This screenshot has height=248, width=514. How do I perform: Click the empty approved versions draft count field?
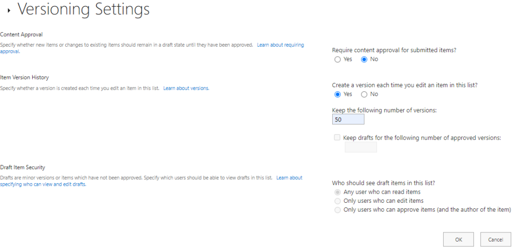[360, 147]
